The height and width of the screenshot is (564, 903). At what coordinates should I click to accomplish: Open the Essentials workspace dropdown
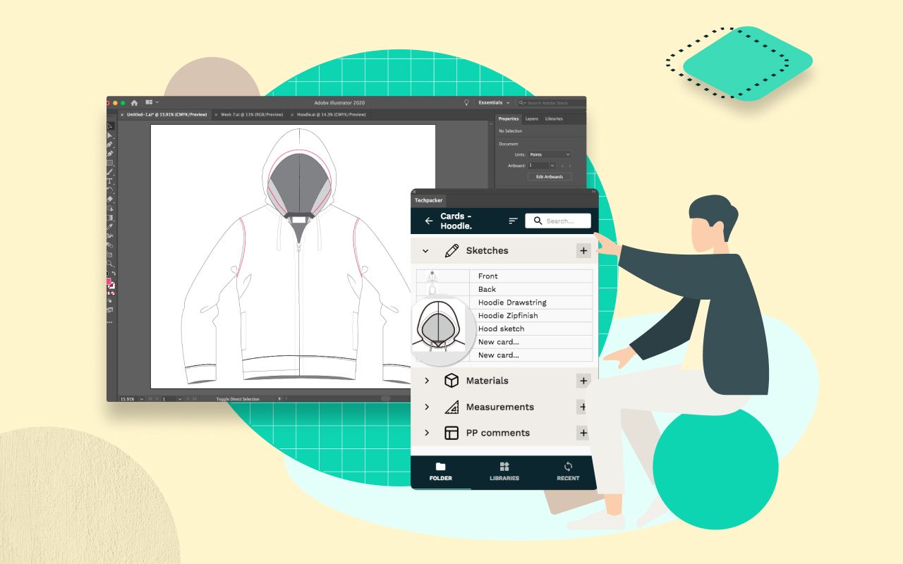tap(492, 102)
